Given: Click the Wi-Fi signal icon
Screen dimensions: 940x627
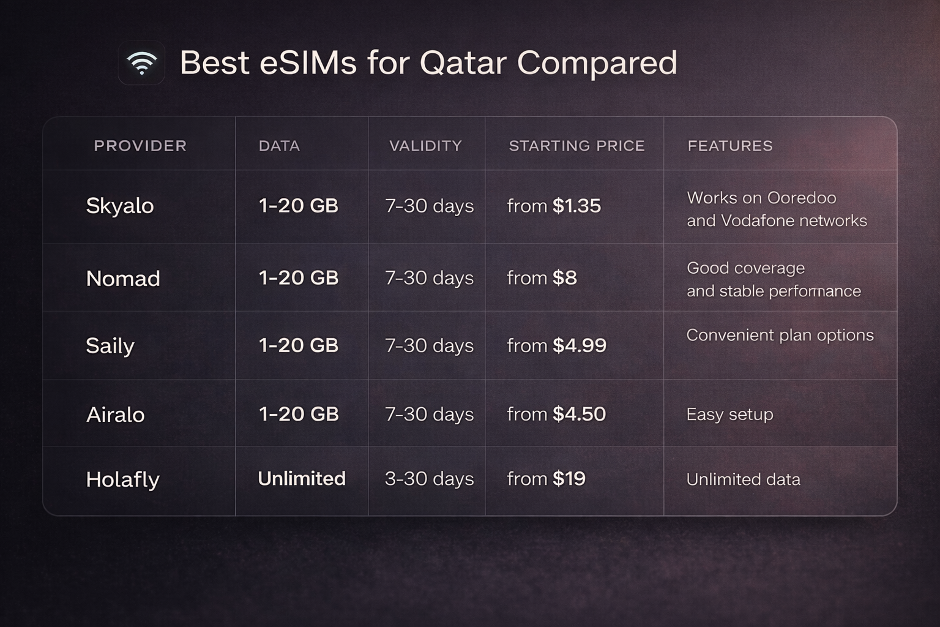Looking at the screenshot, I should pos(141,63).
